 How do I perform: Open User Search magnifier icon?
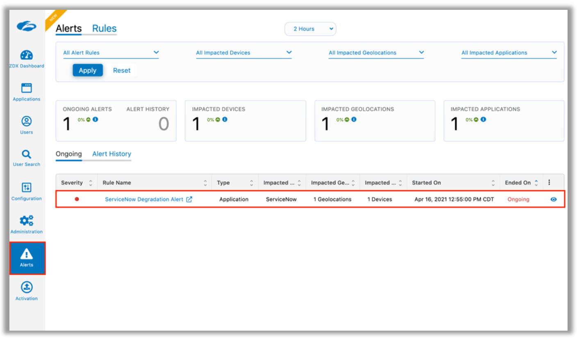[x=27, y=154]
